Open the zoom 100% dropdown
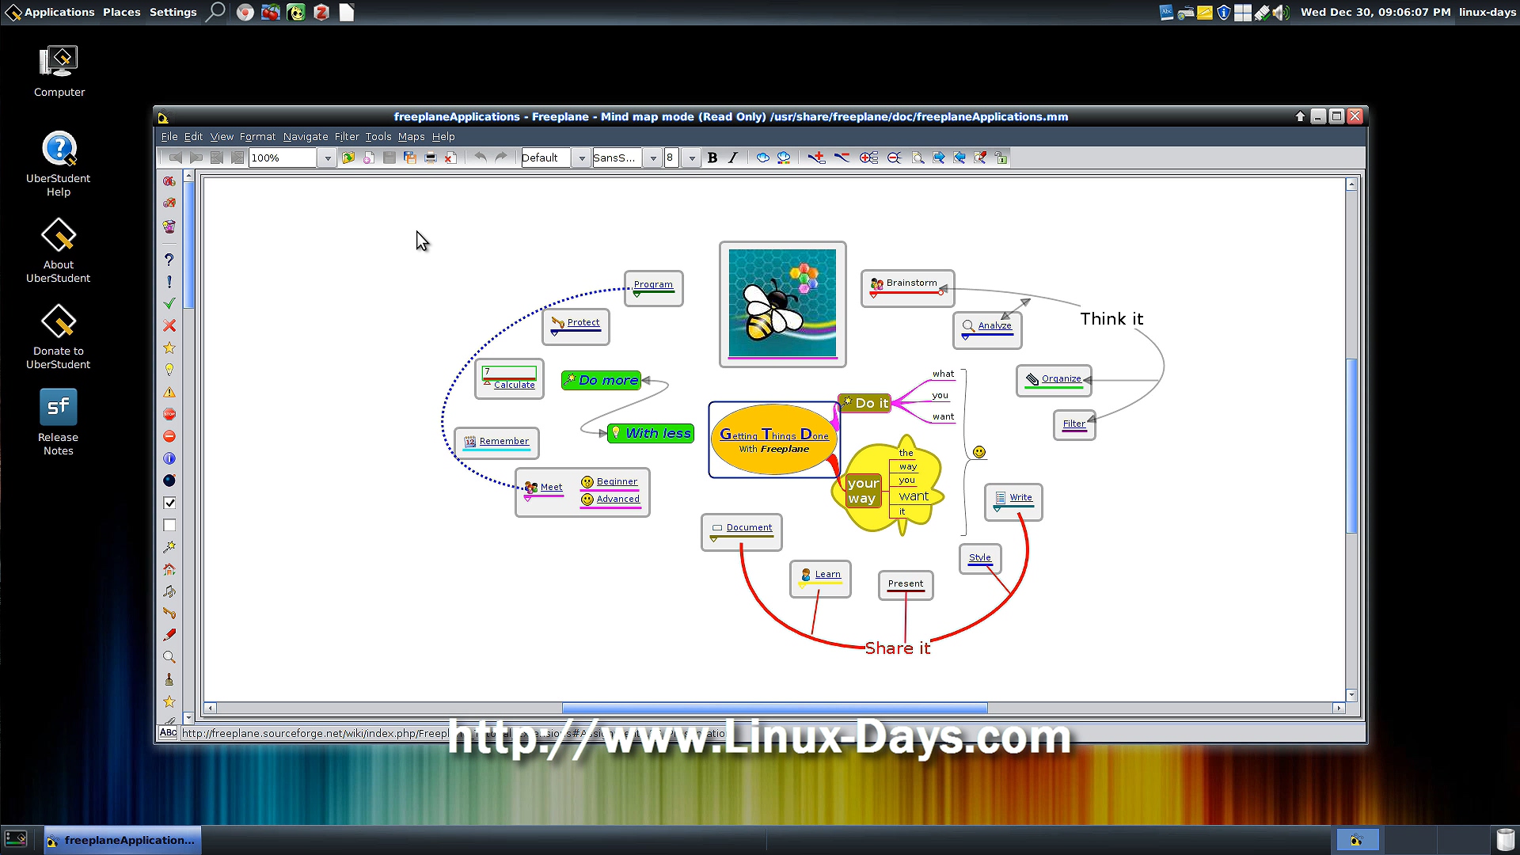The image size is (1520, 855). coord(327,158)
